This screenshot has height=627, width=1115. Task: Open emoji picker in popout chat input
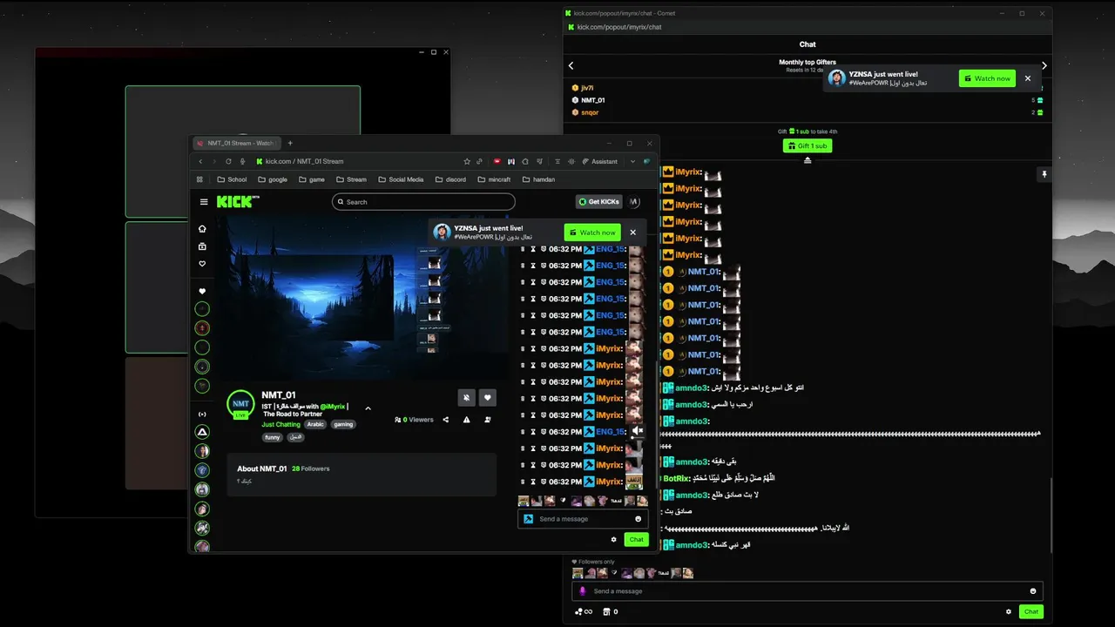1033,591
